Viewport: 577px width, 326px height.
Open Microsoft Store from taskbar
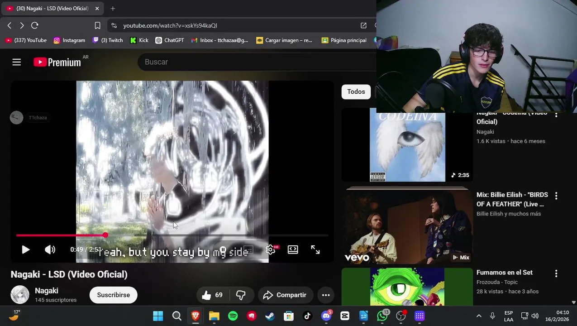289,316
